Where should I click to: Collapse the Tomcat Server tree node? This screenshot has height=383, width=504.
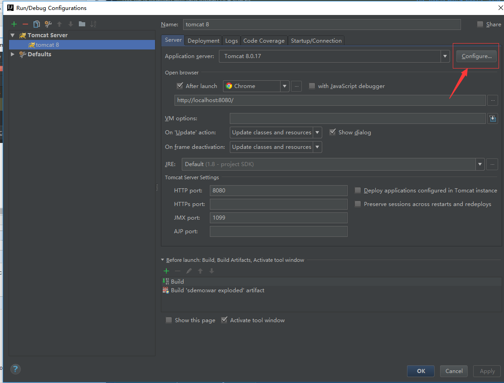[x=13, y=35]
